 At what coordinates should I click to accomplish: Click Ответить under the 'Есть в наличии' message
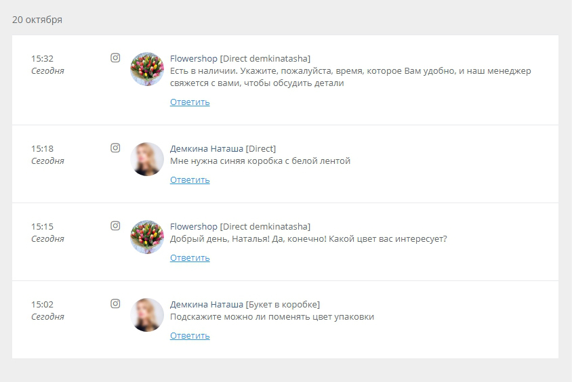pos(190,102)
